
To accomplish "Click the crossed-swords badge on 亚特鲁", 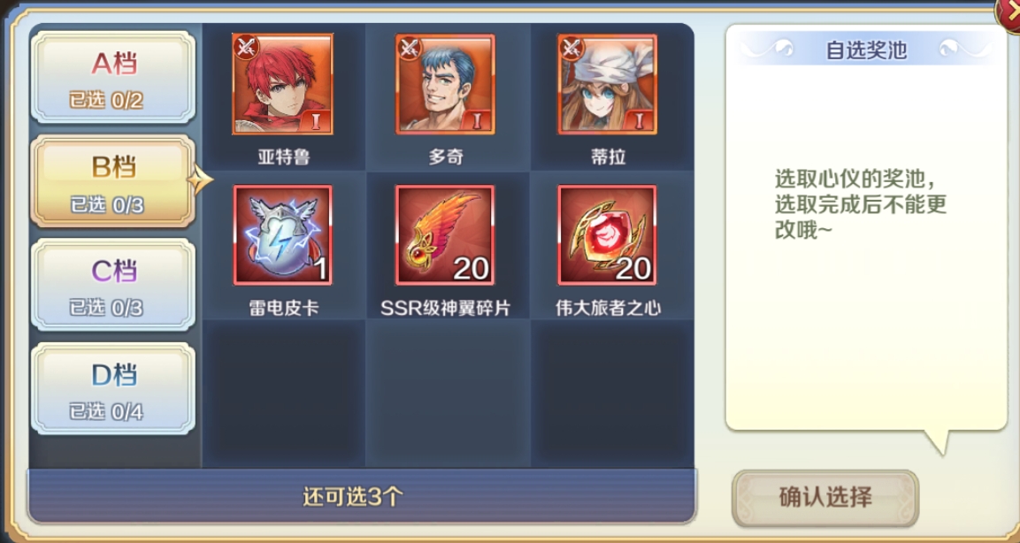I will (x=247, y=48).
